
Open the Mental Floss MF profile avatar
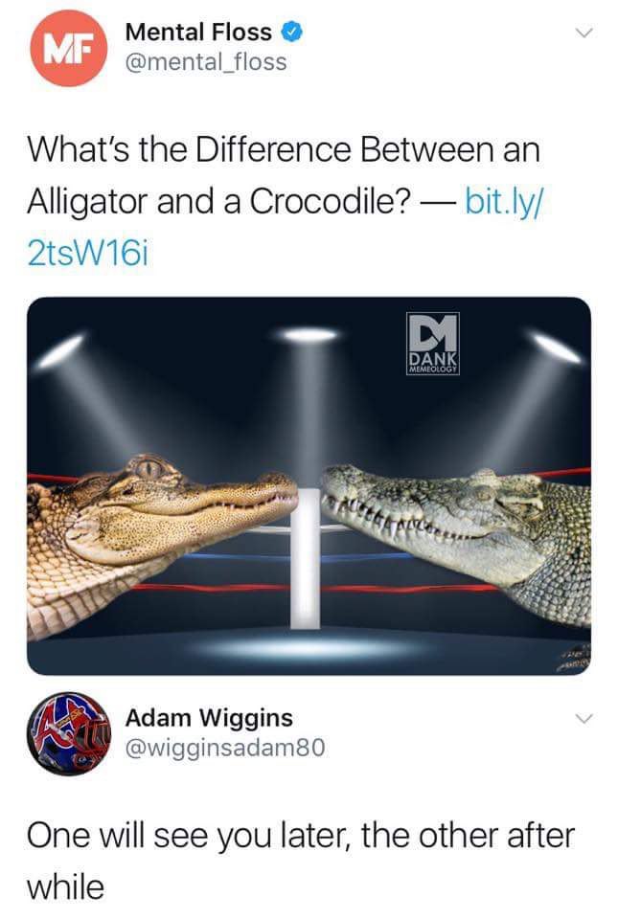(69, 48)
